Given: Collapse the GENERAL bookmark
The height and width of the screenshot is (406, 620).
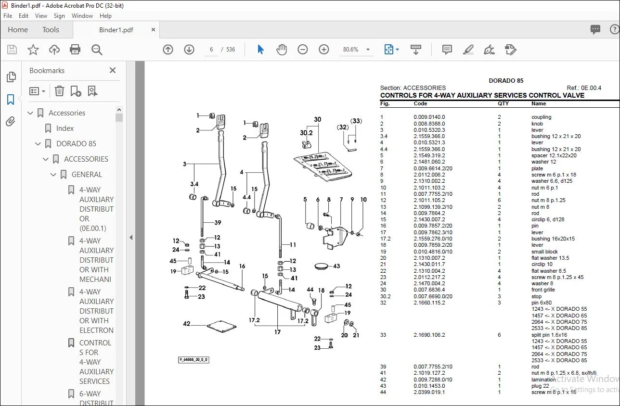Looking at the screenshot, I should click(x=54, y=175).
